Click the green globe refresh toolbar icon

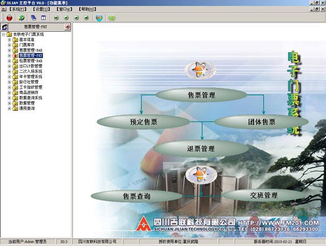(x=21, y=18)
